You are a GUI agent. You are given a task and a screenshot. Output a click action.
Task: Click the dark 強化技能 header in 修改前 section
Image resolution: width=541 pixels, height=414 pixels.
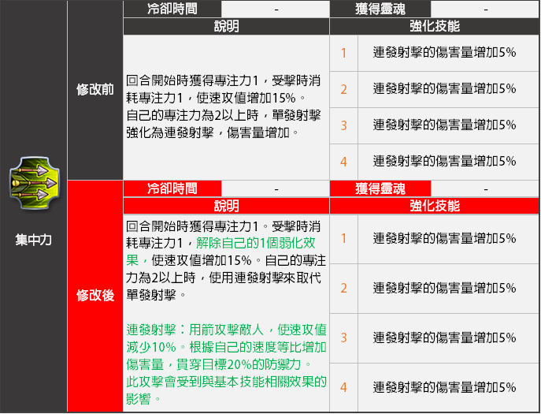tap(435, 26)
